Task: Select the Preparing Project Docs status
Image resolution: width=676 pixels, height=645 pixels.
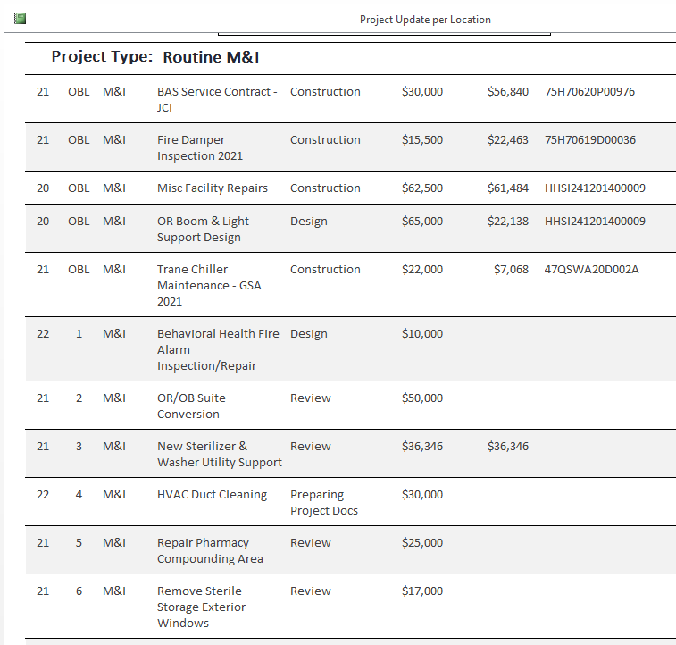Action: click(324, 503)
